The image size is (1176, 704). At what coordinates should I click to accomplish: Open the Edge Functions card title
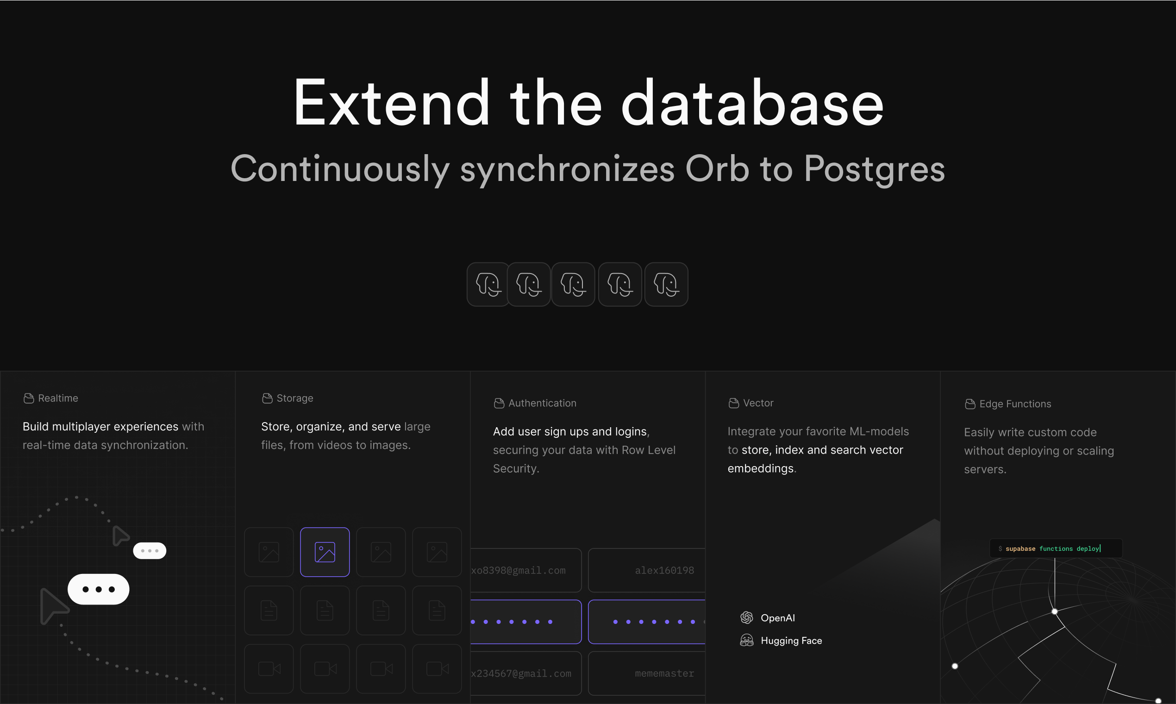[1015, 404]
